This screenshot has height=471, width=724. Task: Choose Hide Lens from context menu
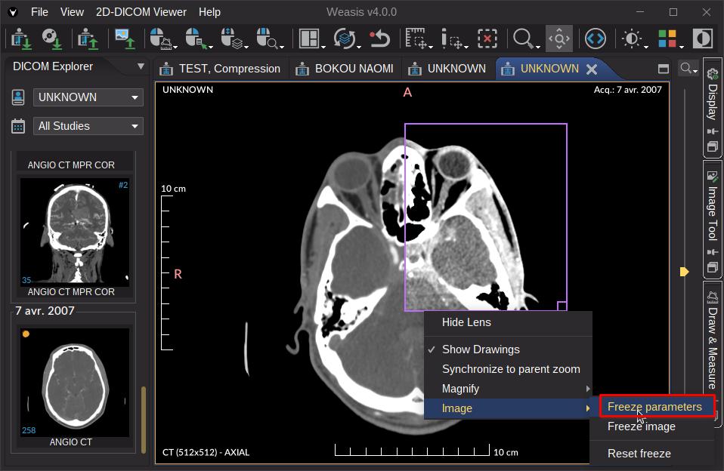[x=509, y=322]
